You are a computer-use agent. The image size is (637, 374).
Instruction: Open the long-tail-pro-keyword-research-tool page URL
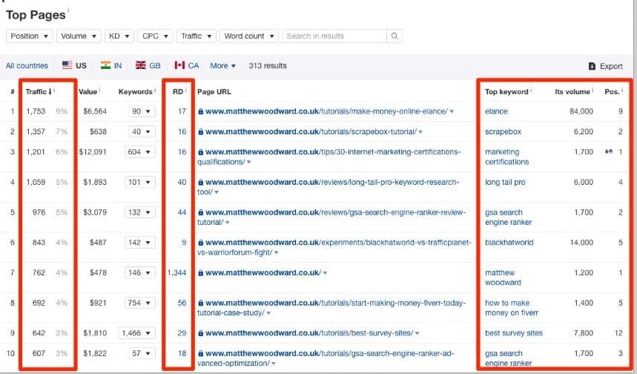click(x=329, y=187)
